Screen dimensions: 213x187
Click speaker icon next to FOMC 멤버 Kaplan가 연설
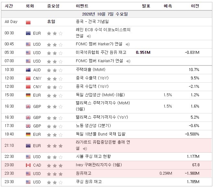coord(128,61)
